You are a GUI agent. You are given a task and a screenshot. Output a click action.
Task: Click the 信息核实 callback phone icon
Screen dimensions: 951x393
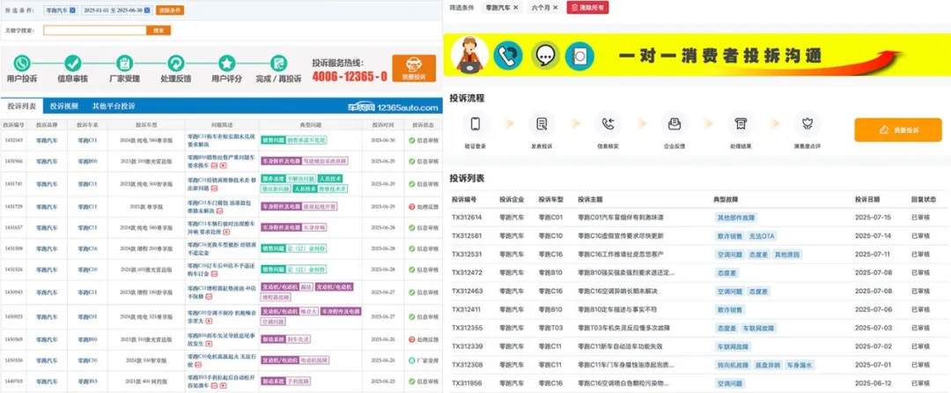point(608,123)
